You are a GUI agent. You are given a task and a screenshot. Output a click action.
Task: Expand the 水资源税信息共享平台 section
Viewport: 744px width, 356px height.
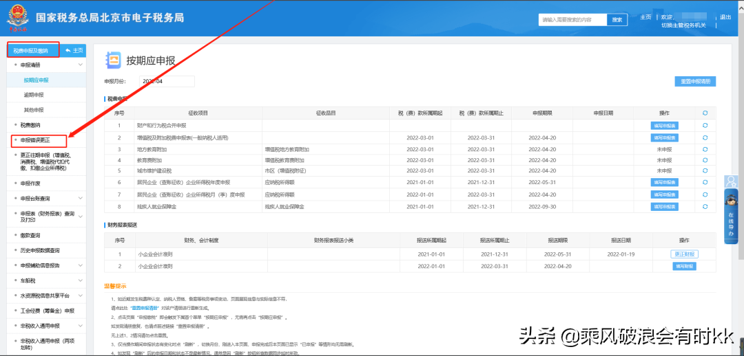80,296
